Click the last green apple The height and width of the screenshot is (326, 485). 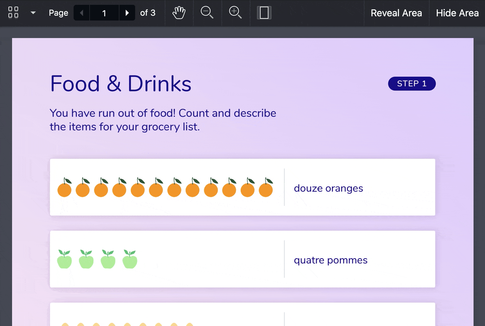[x=130, y=260]
